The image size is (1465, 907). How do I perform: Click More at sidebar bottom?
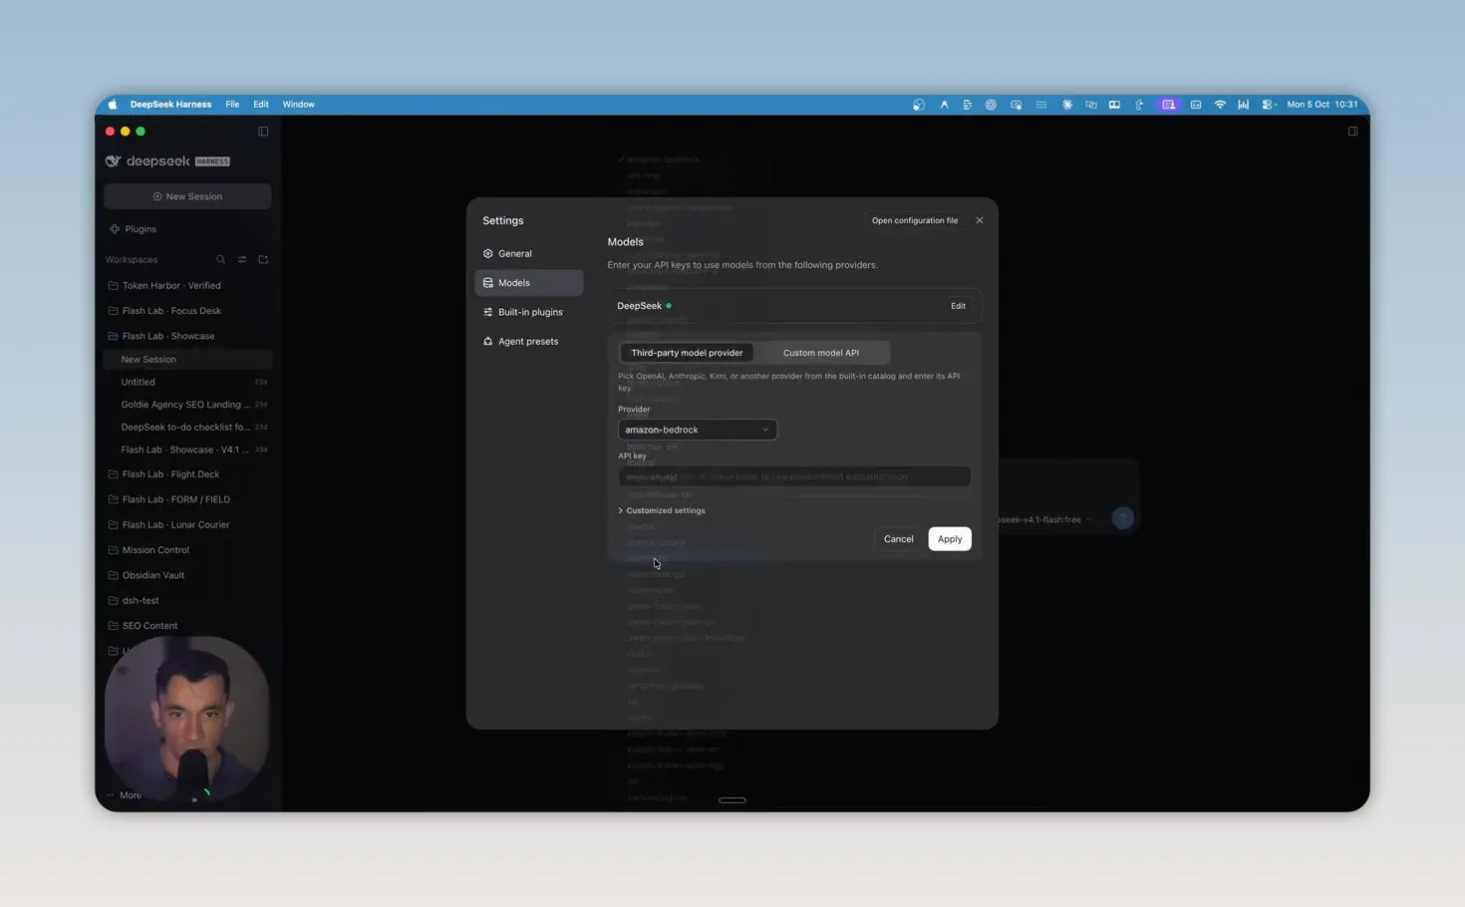(x=125, y=795)
